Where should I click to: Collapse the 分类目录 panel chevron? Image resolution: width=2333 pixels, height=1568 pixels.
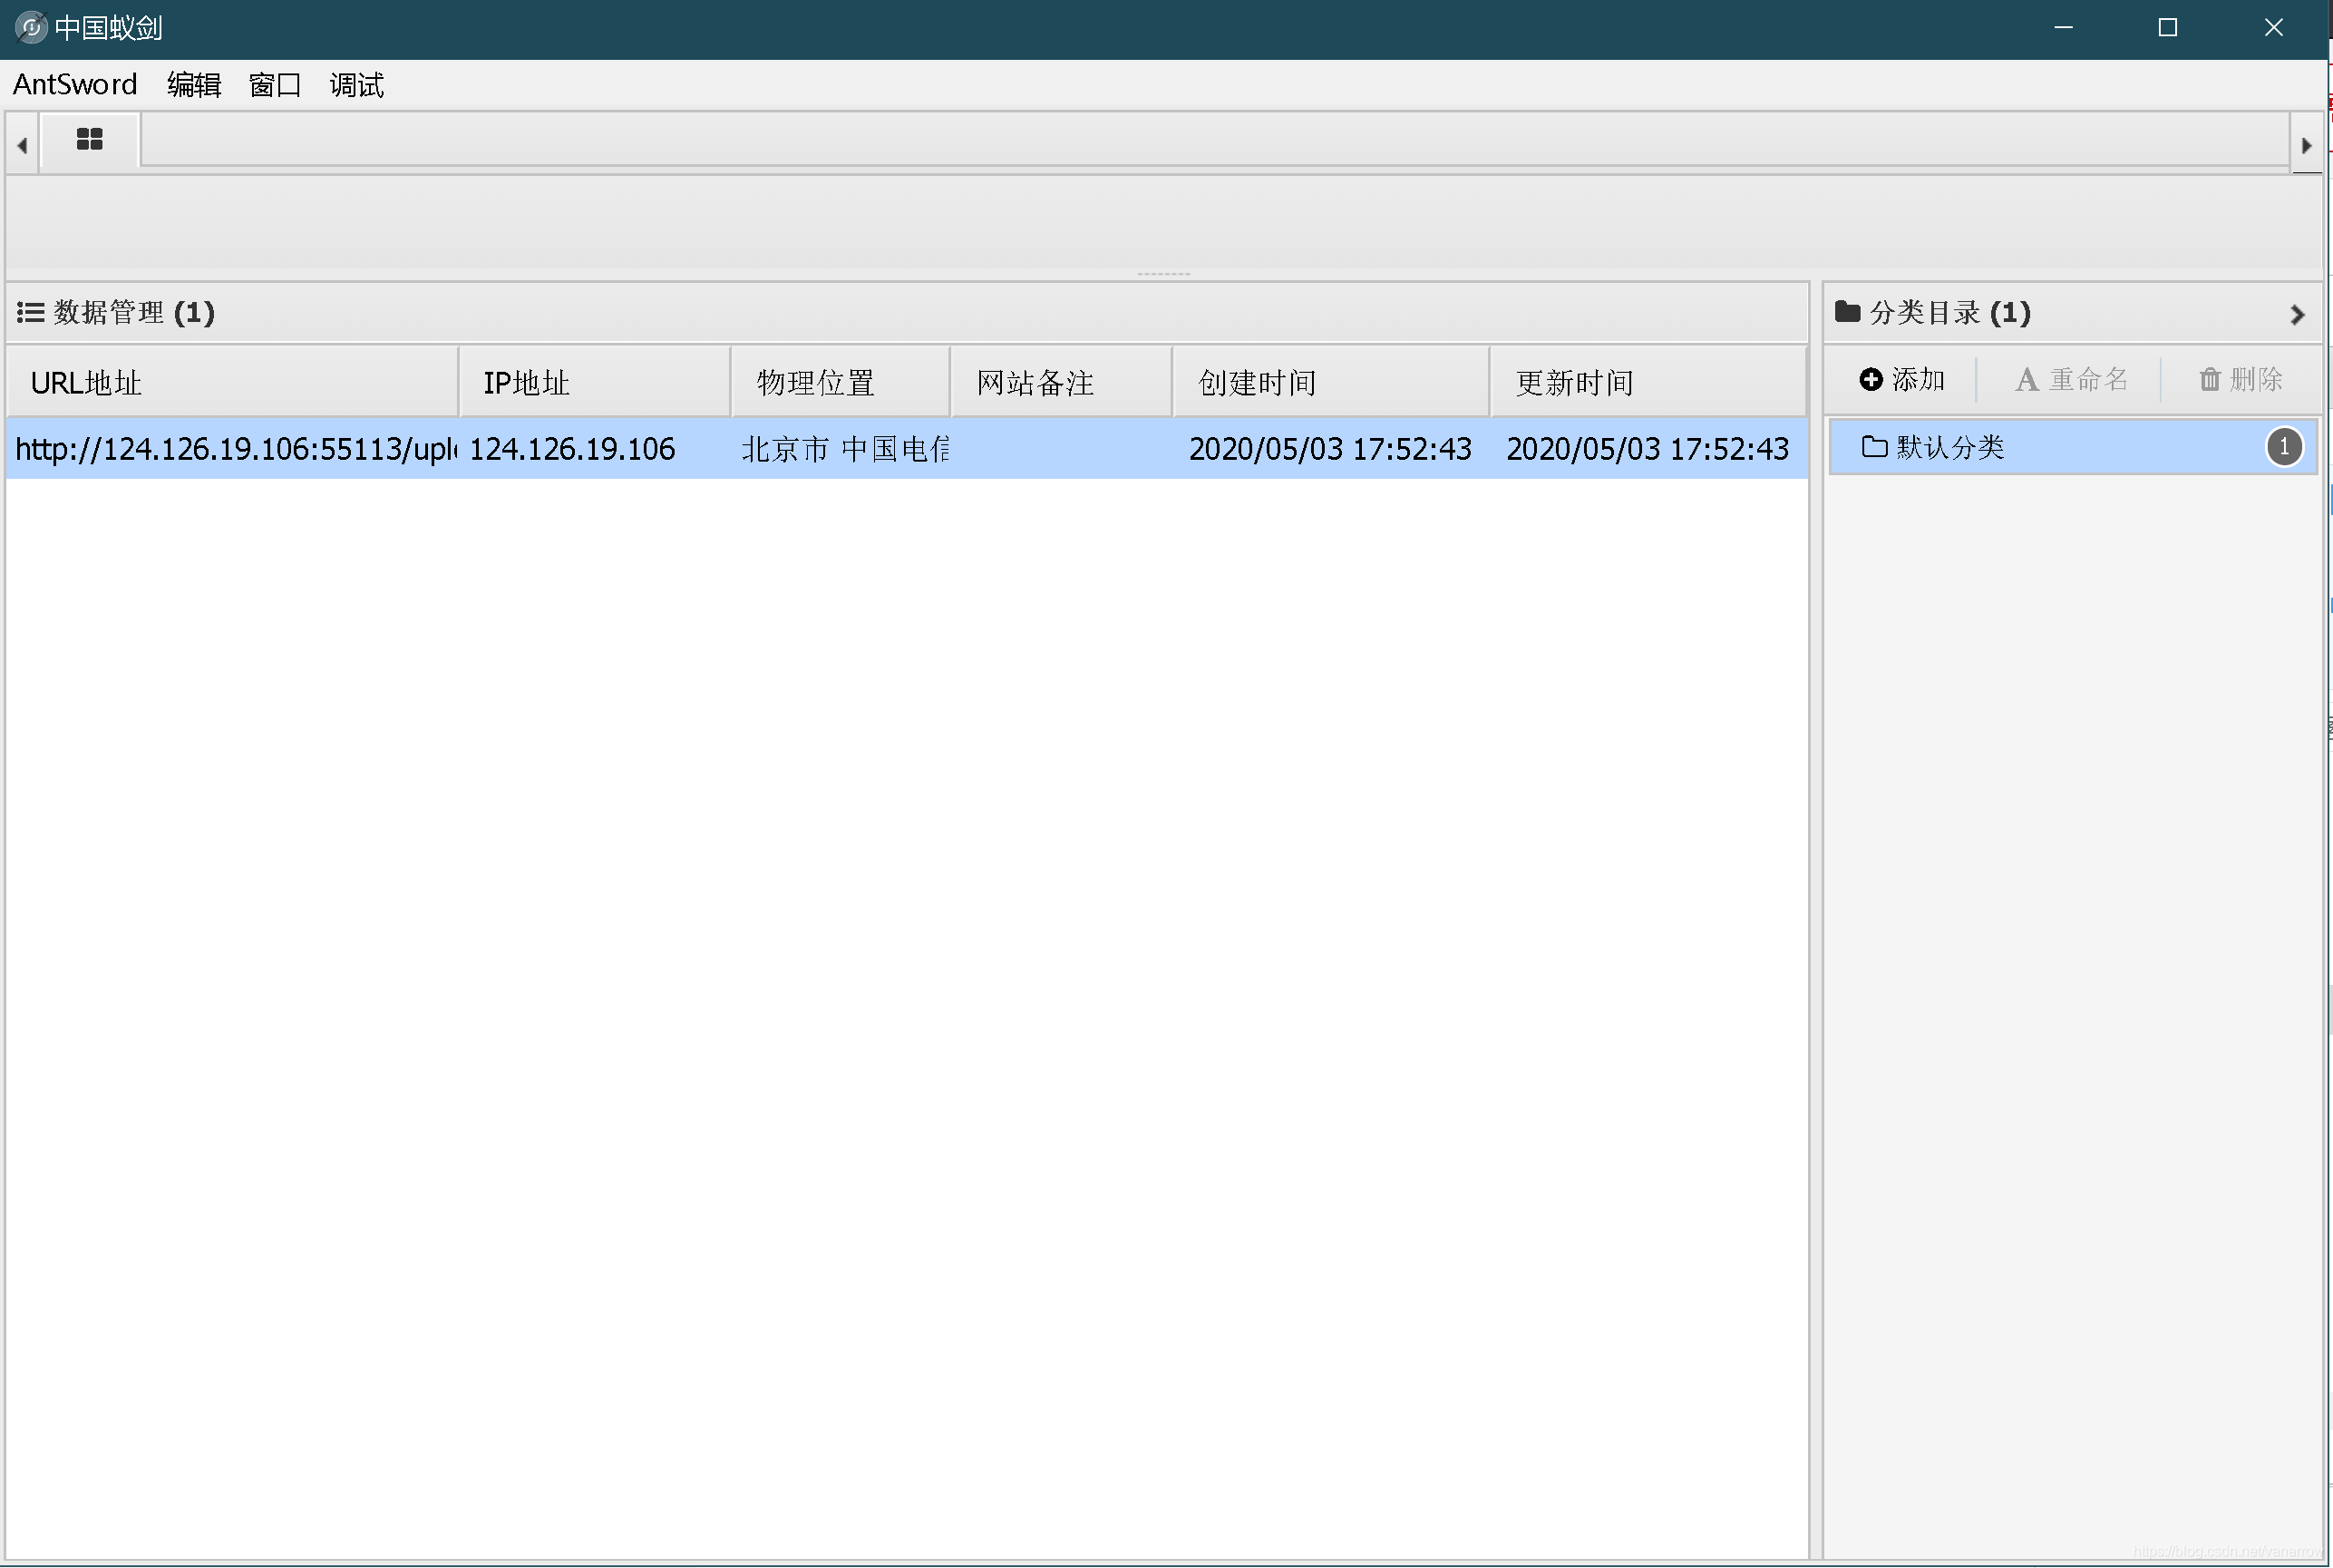point(2296,314)
